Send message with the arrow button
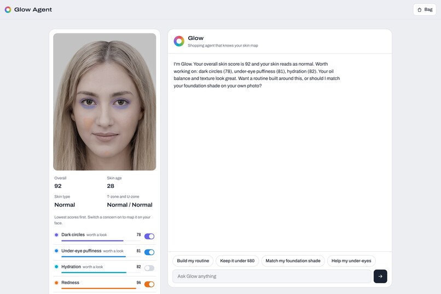441x294 pixels. pyautogui.click(x=380, y=276)
